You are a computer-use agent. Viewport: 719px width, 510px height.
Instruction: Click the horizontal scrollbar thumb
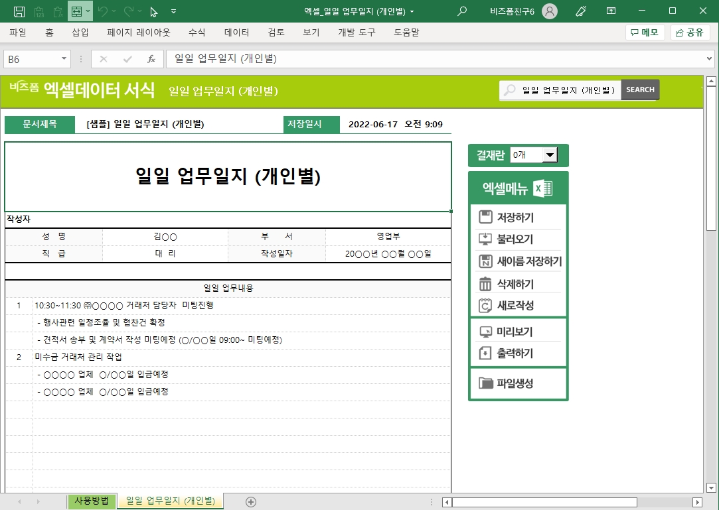click(x=544, y=502)
